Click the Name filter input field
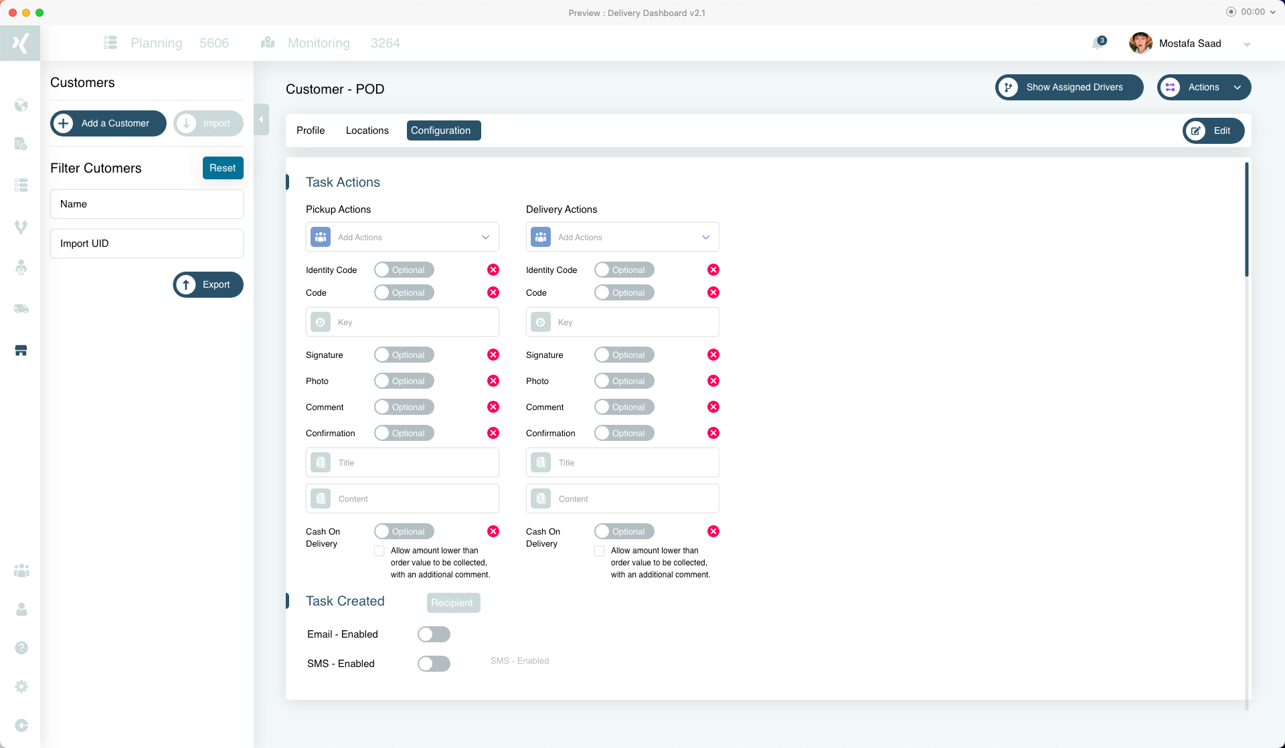 tap(147, 204)
